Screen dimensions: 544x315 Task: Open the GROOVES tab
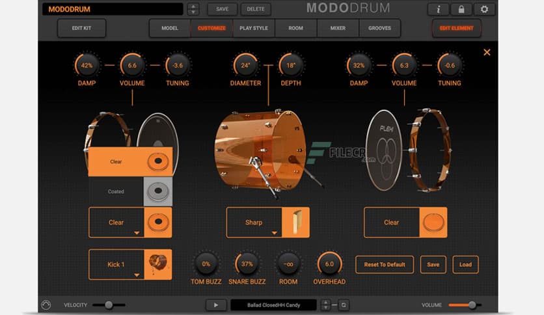pyautogui.click(x=379, y=28)
